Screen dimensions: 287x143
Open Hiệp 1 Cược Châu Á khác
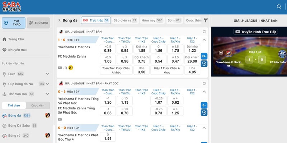(x=167, y=70)
